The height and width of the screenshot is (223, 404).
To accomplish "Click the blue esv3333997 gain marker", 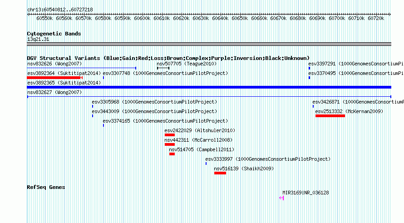I will [x=206, y=164].
